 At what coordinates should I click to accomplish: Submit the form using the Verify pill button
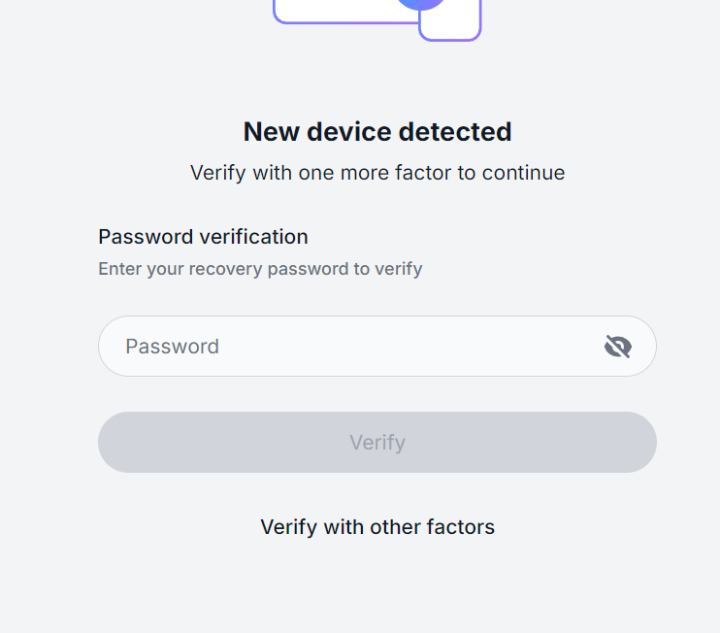click(377, 442)
